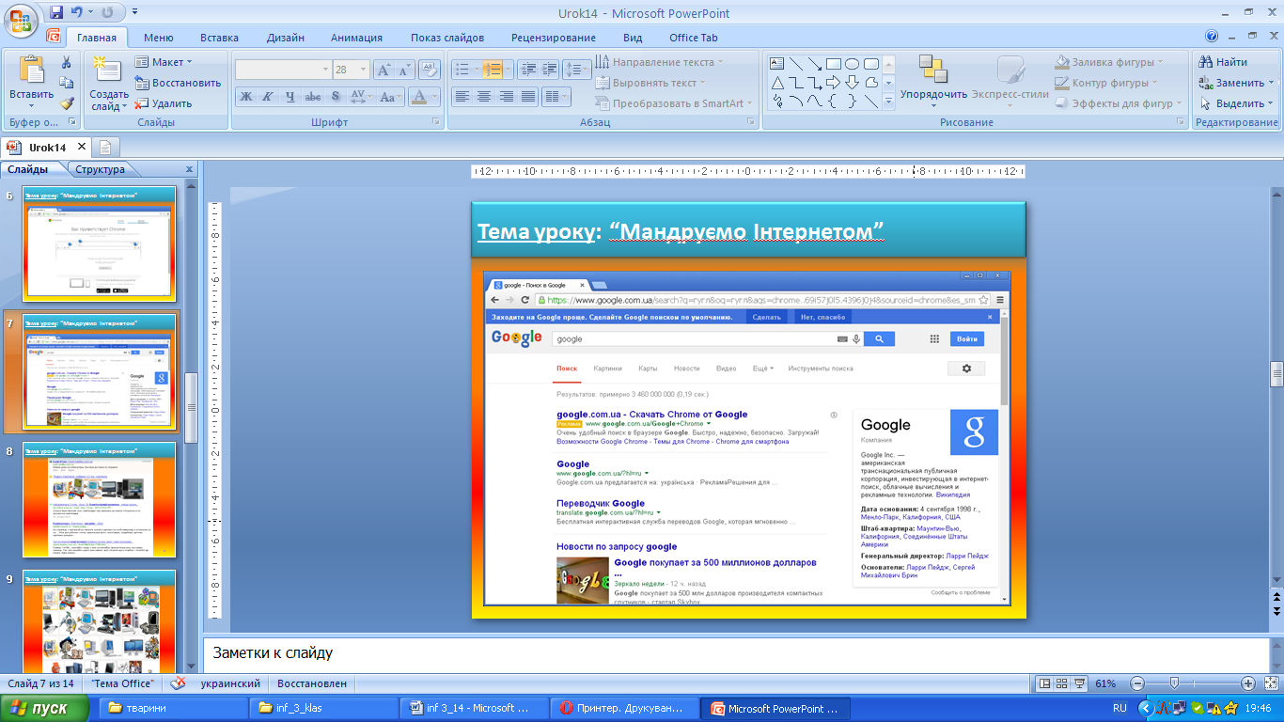Decrease font size with the small A icon
The height and width of the screenshot is (722, 1284).
[x=404, y=70]
